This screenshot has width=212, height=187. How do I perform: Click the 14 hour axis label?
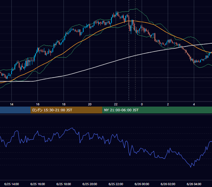point(12,104)
